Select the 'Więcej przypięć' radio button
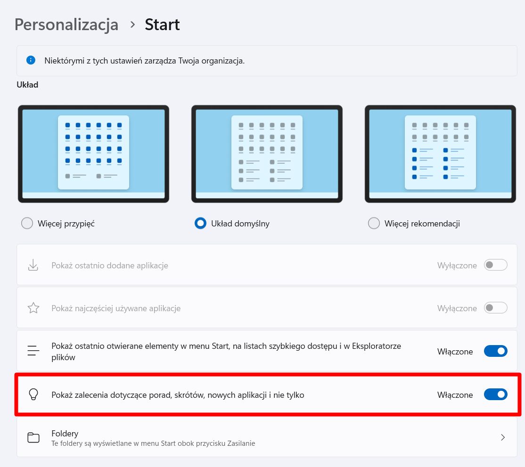525x467 pixels. click(27, 223)
